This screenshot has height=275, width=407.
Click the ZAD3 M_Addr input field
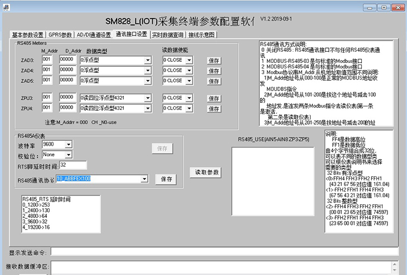tap(47, 60)
